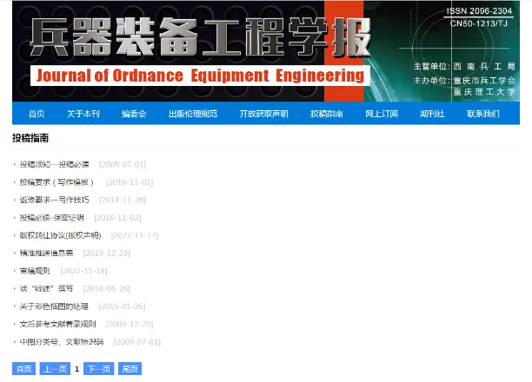532x382 pixels.
Task: Open the 网上订阅 menu item
Action: tap(382, 114)
